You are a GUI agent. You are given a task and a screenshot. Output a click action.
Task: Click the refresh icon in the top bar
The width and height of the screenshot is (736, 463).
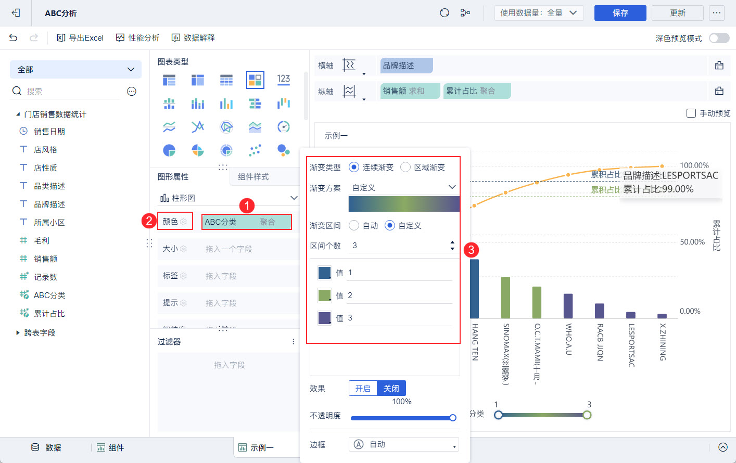(x=445, y=13)
